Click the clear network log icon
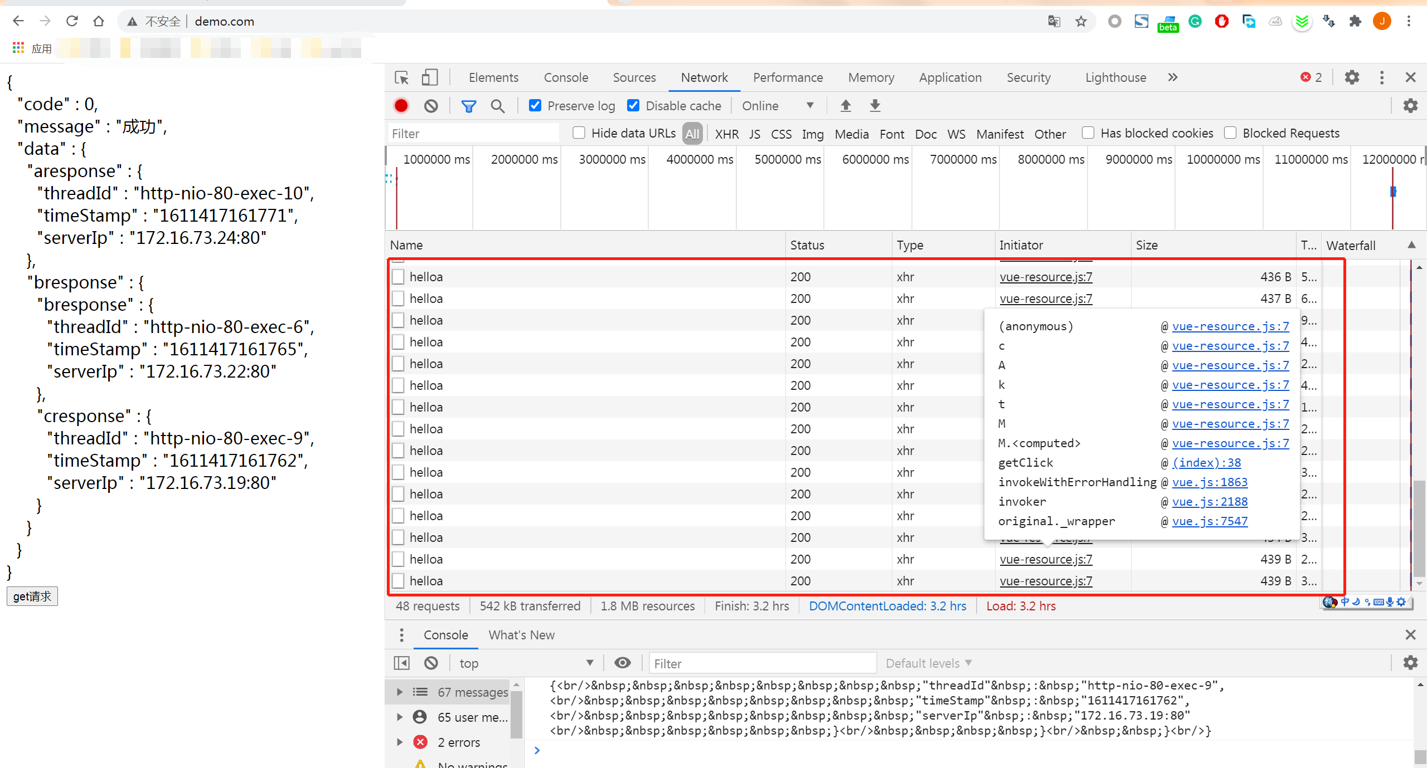Screen dimensions: 1427x768 pyautogui.click(x=431, y=106)
